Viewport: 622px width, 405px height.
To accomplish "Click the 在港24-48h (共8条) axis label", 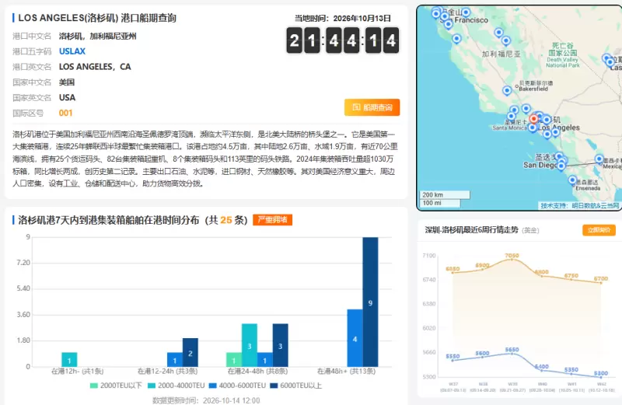I will 257,372.
